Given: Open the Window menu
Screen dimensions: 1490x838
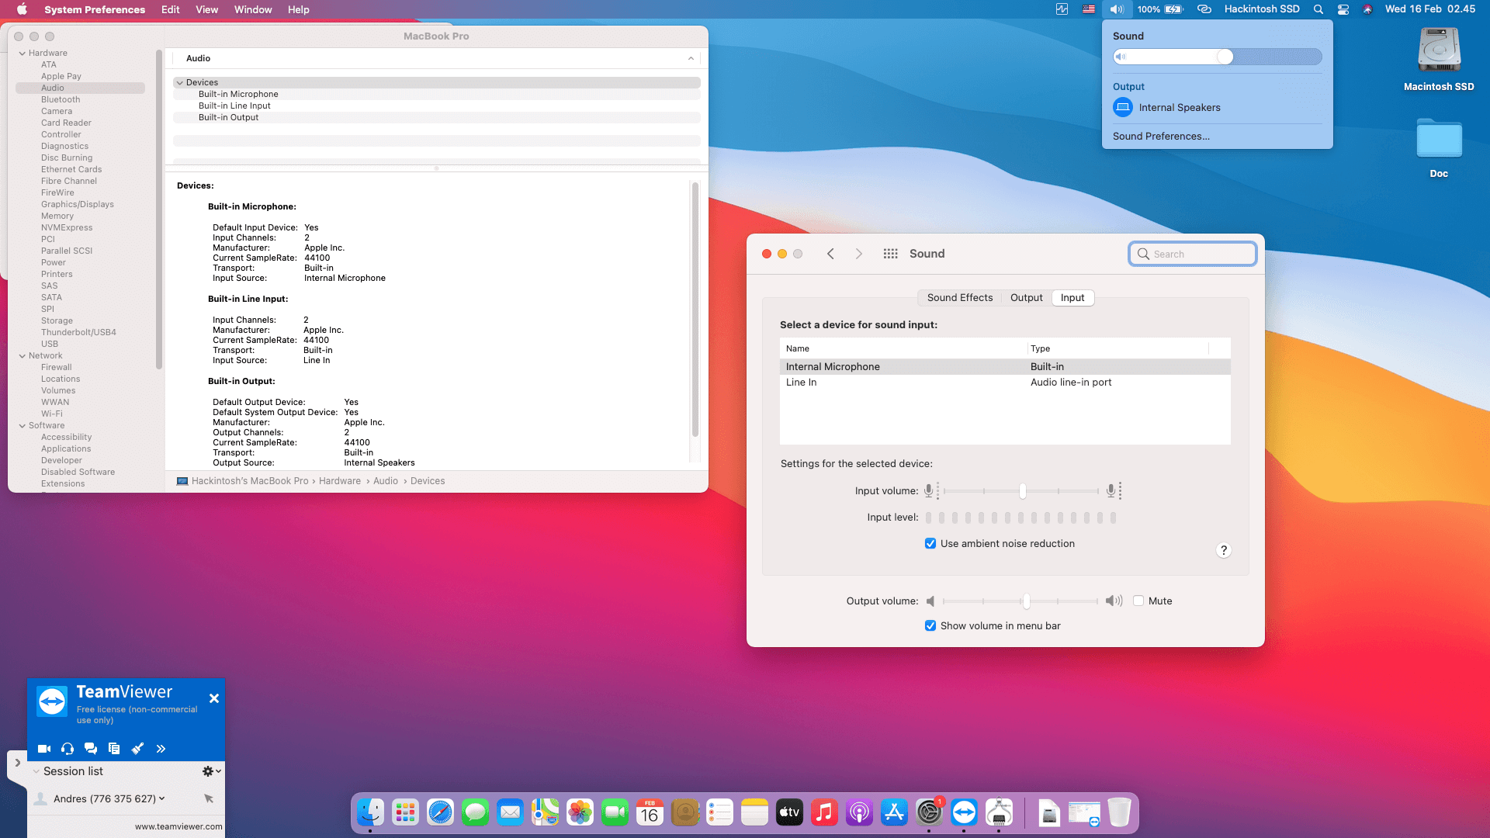Looking at the screenshot, I should pos(253,9).
